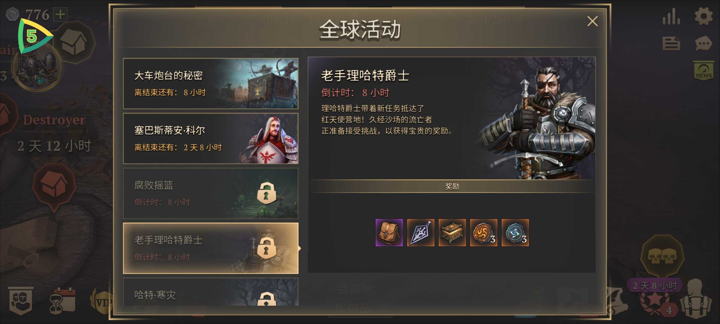Click the treasure chest reward icon
Image resolution: width=720 pixels, height=324 pixels.
tap(452, 232)
